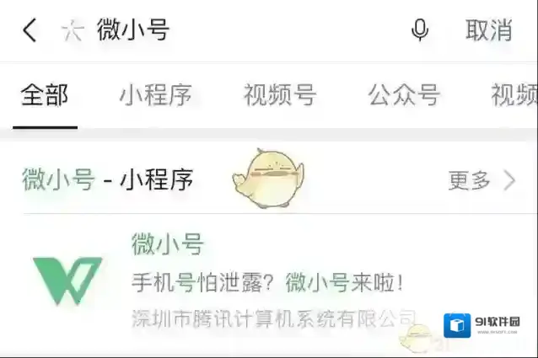Viewport: 538px width, 358px height.
Task: Start voice search with the microphone
Action: (x=420, y=30)
